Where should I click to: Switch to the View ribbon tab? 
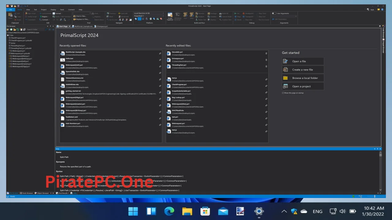(x=28, y=9)
